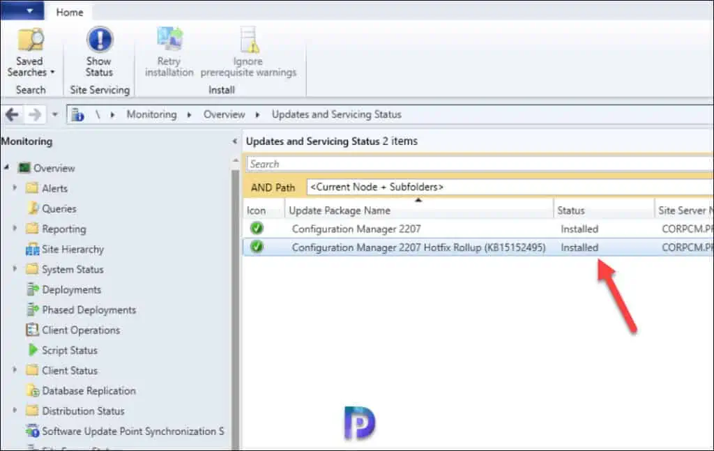Click Ignore prerequisite warnings icon
The image size is (714, 451).
click(x=249, y=39)
